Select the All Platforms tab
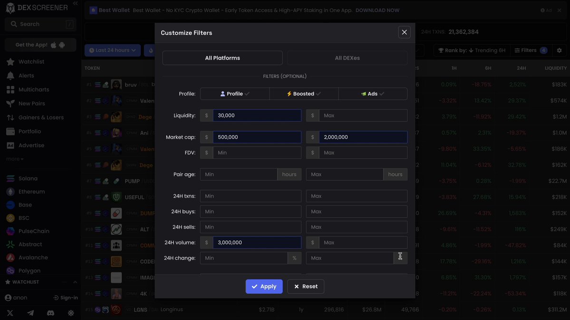This screenshot has height=320, width=570. pyautogui.click(x=222, y=58)
